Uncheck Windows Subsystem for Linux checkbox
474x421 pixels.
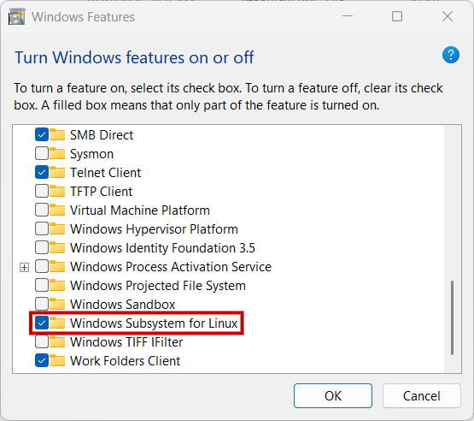pos(42,323)
